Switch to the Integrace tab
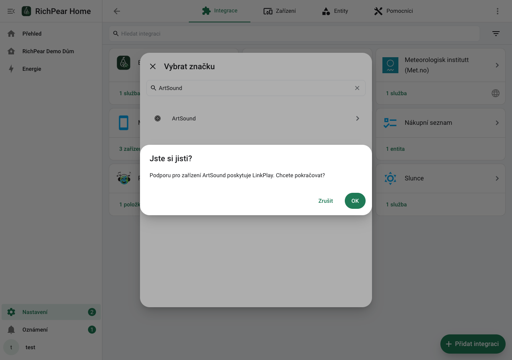Screen dimensions: 512x360 220,11
